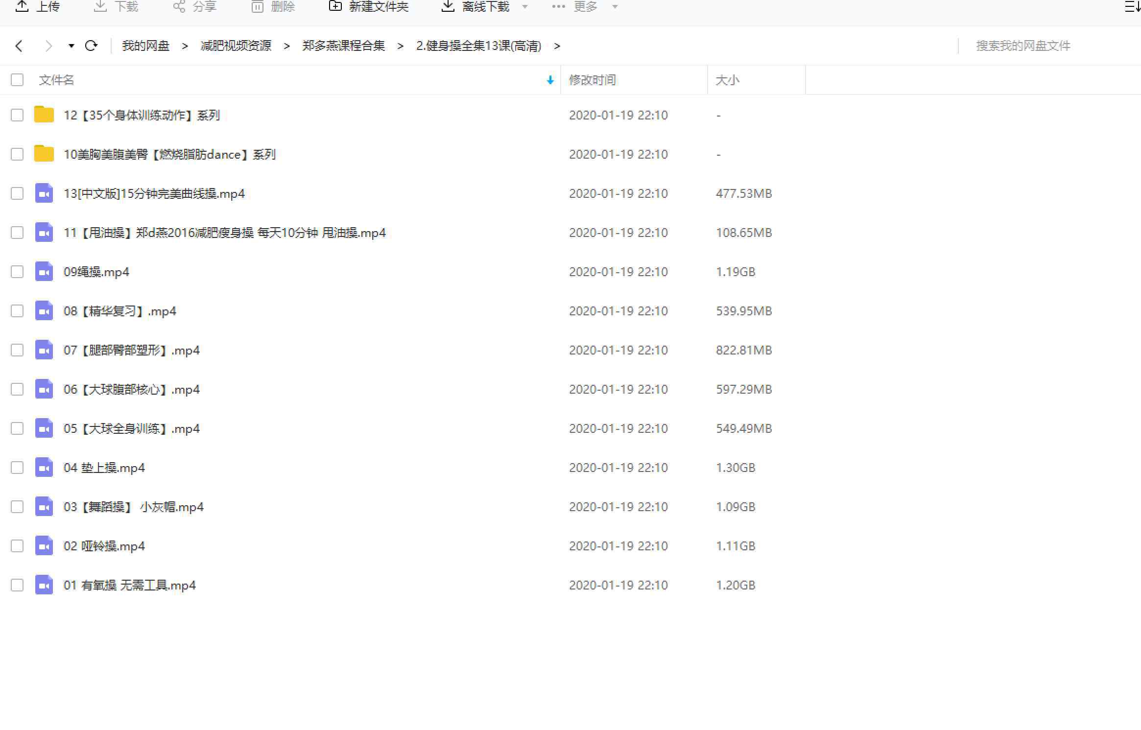Expand the 更多 dropdown arrow
The image size is (1141, 730).
(615, 7)
